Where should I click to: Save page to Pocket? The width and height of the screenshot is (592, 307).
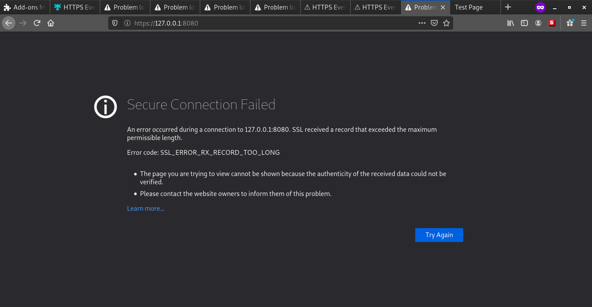click(434, 23)
